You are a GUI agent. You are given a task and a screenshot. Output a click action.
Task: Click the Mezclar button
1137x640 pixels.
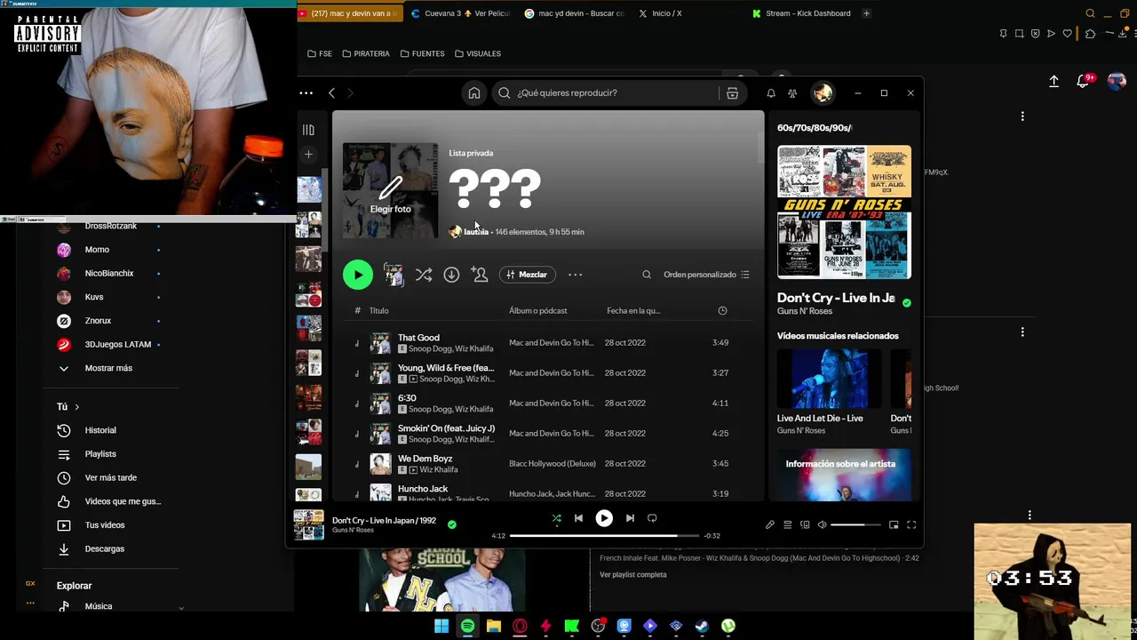point(527,275)
